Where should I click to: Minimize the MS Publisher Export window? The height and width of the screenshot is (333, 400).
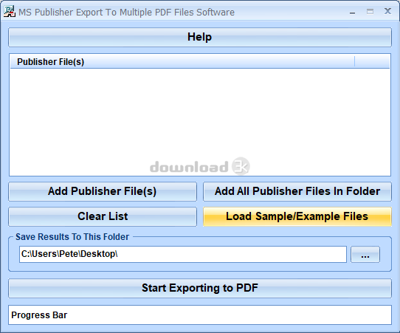pos(352,12)
